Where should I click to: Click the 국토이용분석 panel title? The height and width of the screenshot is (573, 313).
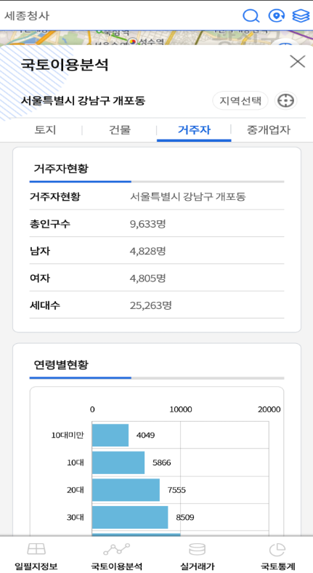(65, 65)
